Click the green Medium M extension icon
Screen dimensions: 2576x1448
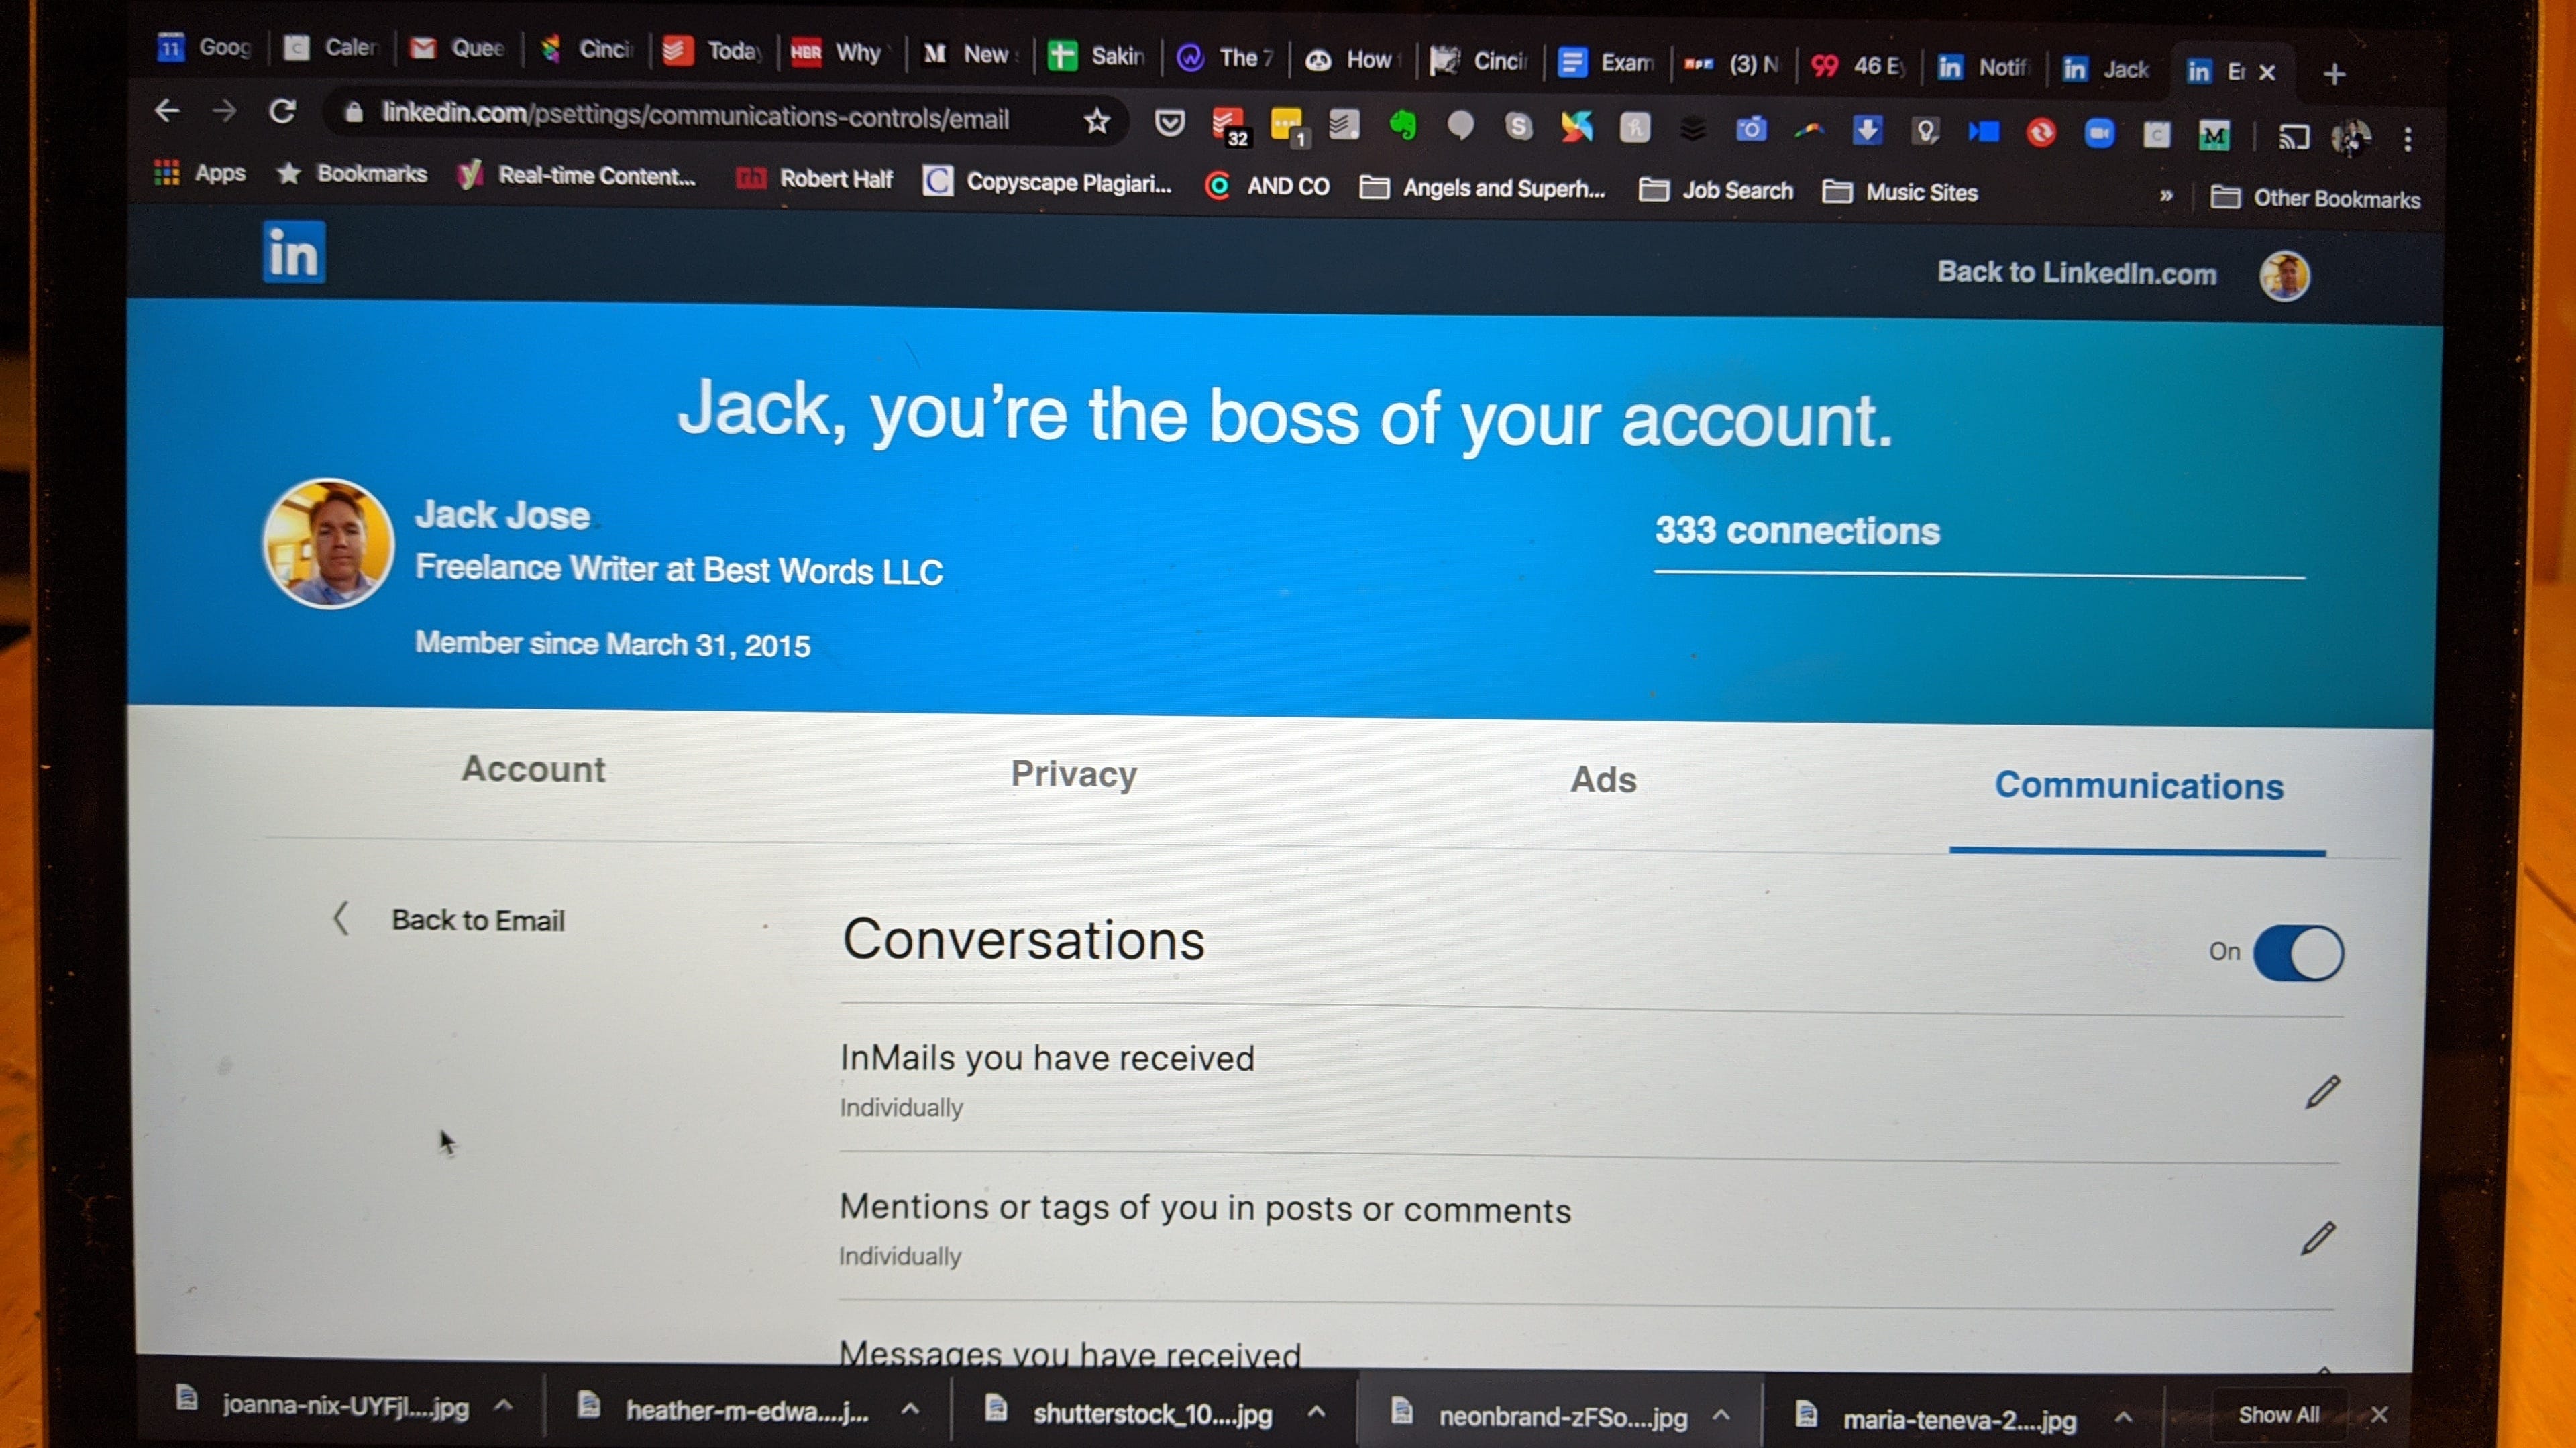click(x=2214, y=135)
